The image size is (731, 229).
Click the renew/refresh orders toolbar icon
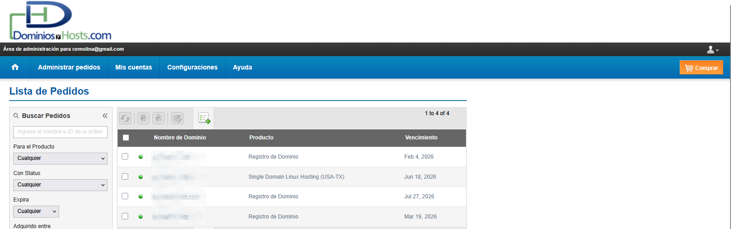pyautogui.click(x=125, y=118)
